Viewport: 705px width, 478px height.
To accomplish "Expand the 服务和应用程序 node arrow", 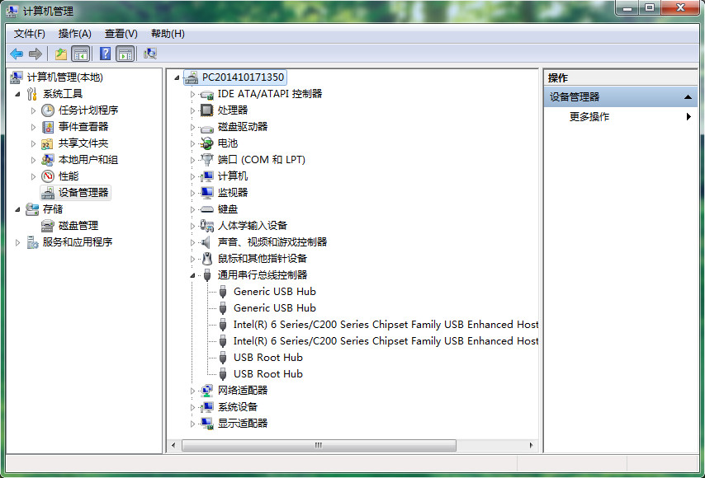I will pos(18,243).
